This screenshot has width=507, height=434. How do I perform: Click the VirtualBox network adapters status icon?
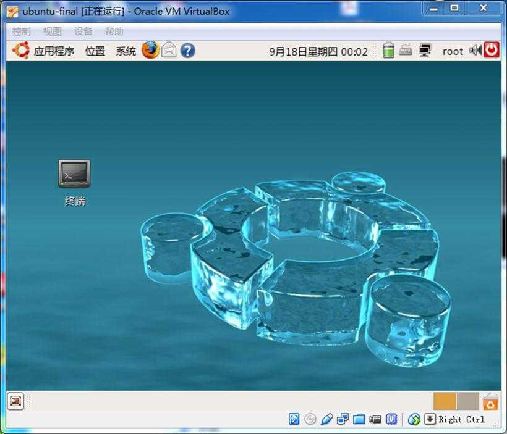343,419
